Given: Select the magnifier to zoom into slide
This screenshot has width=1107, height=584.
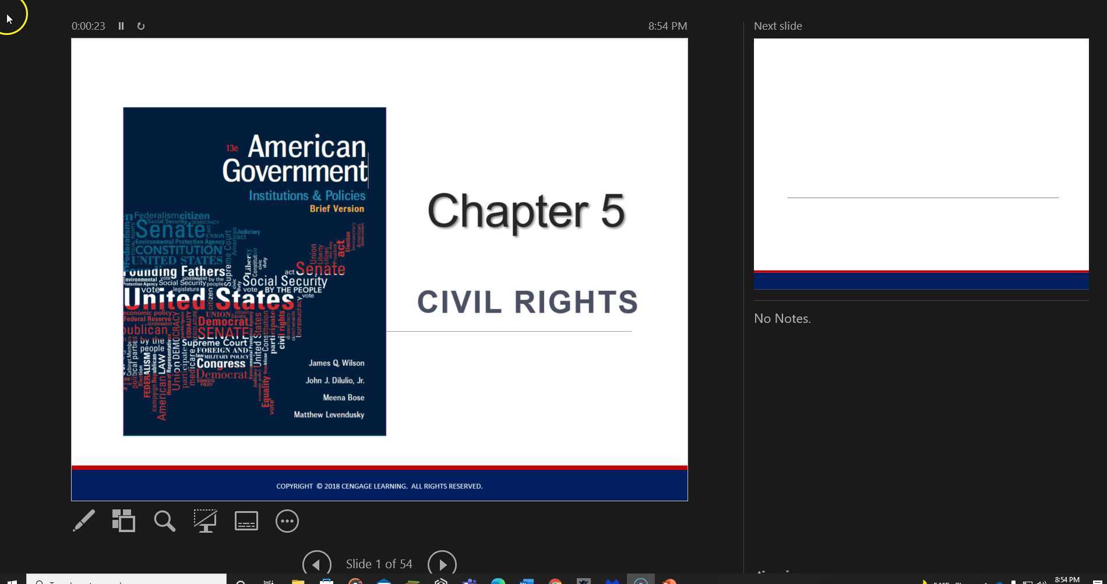Looking at the screenshot, I should click(x=165, y=520).
